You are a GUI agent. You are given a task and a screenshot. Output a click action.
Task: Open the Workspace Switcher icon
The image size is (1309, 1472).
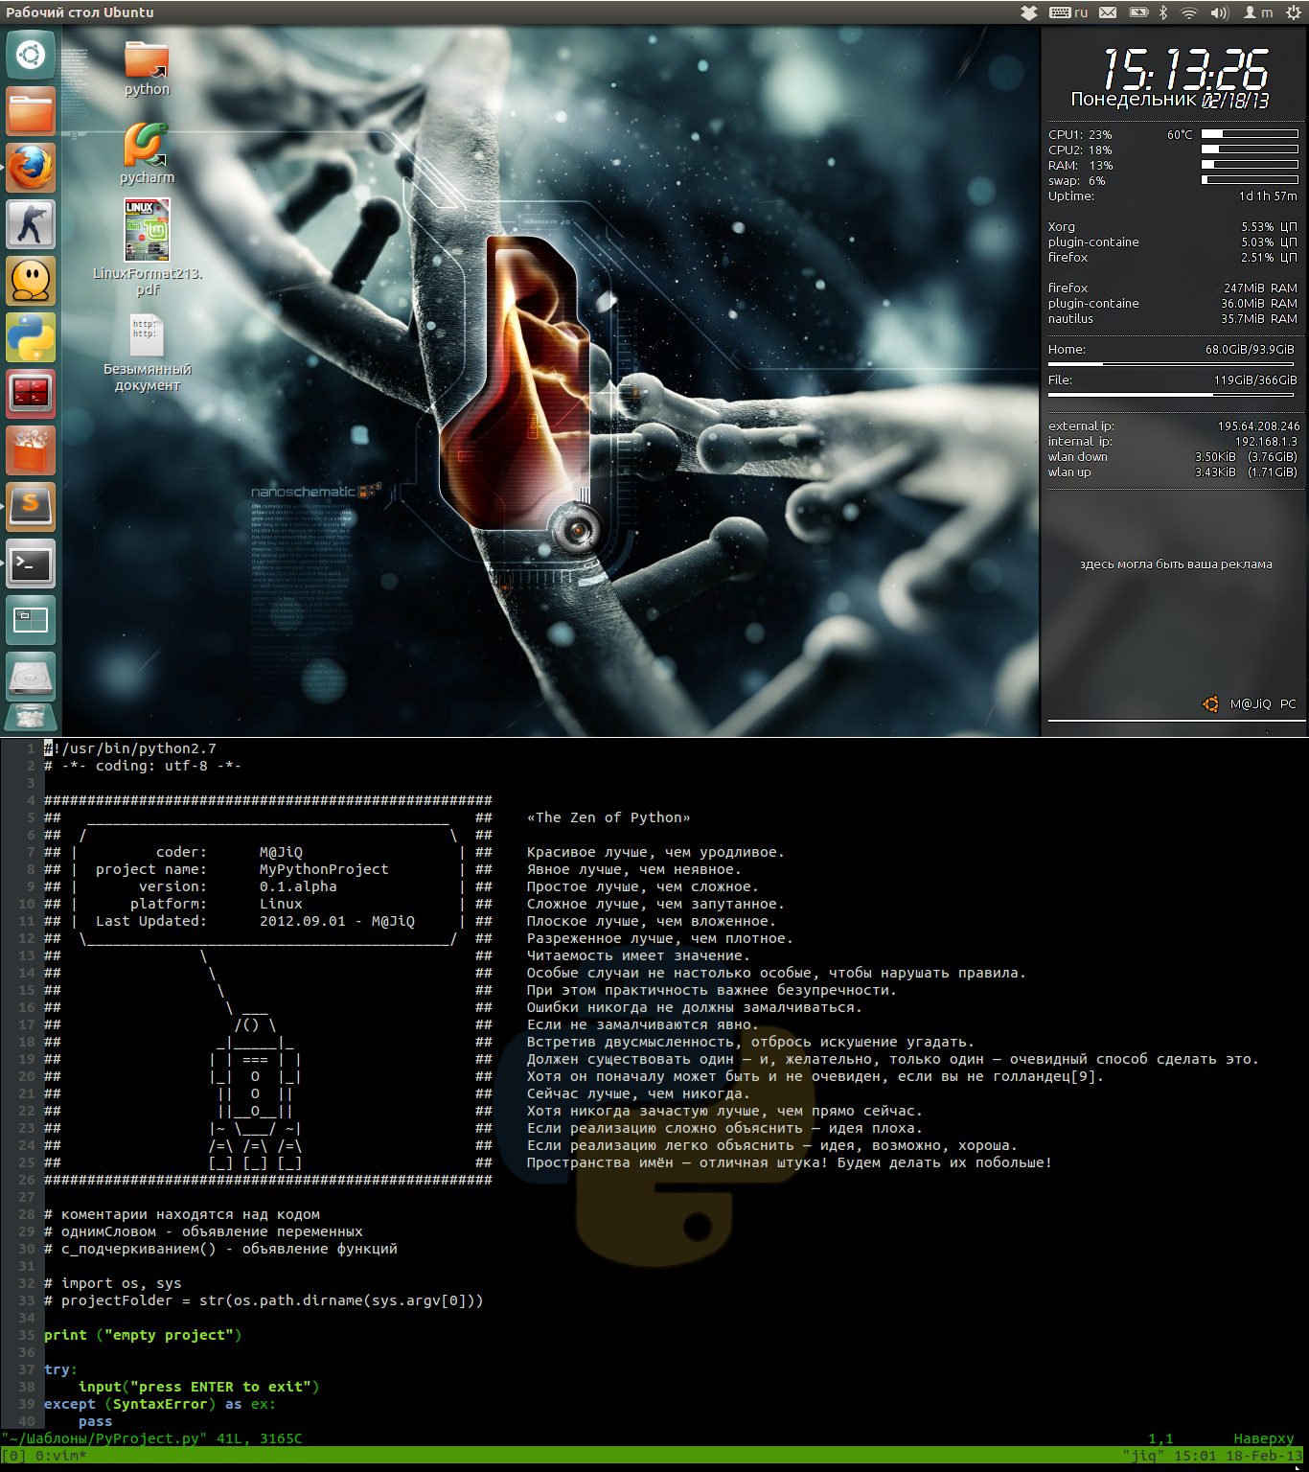coord(31,620)
